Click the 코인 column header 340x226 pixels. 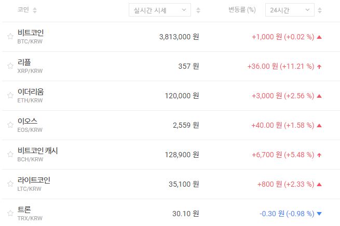[x=23, y=10]
